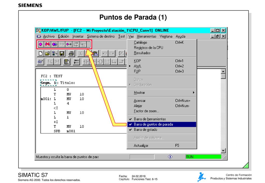Set a breakpoint with the magenta circle icon

pos(41,44)
